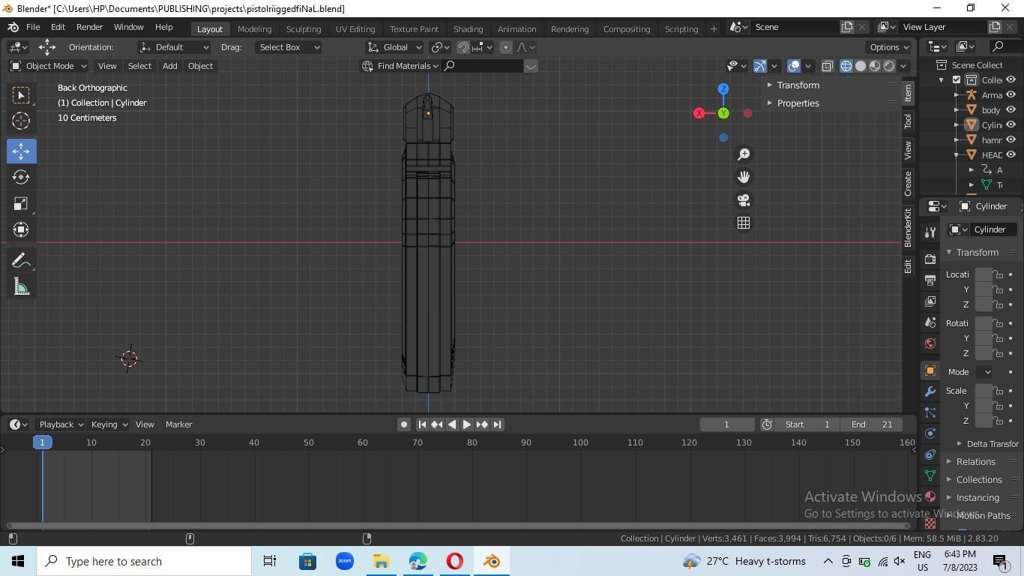Switch to the BlenderKit sidebar tab
The height and width of the screenshot is (576, 1024).
pyautogui.click(x=908, y=228)
